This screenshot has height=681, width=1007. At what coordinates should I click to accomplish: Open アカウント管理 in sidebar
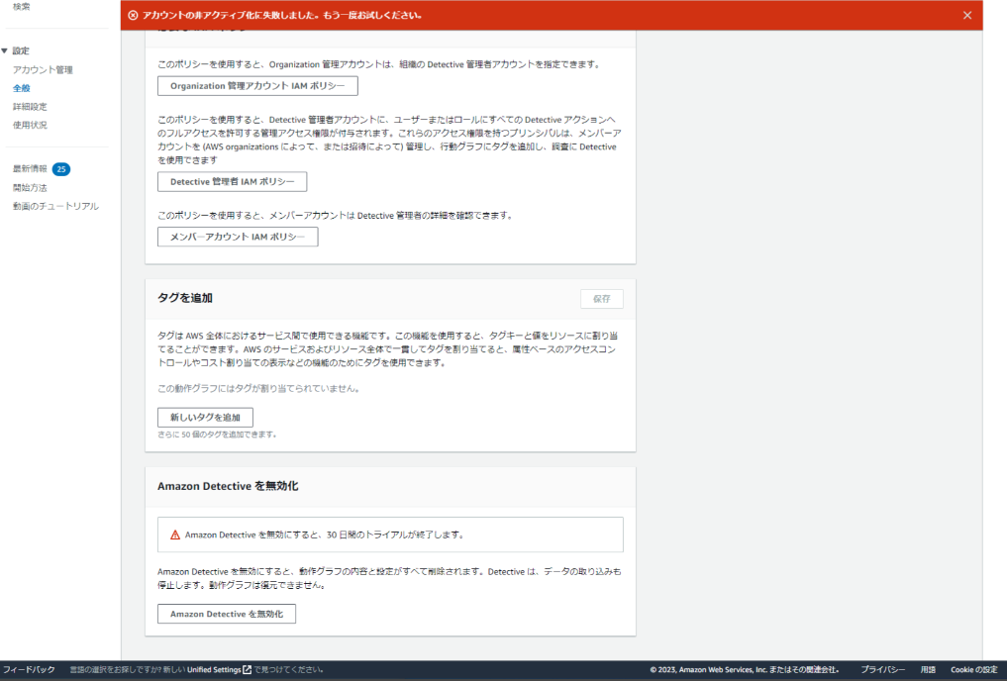pos(43,69)
